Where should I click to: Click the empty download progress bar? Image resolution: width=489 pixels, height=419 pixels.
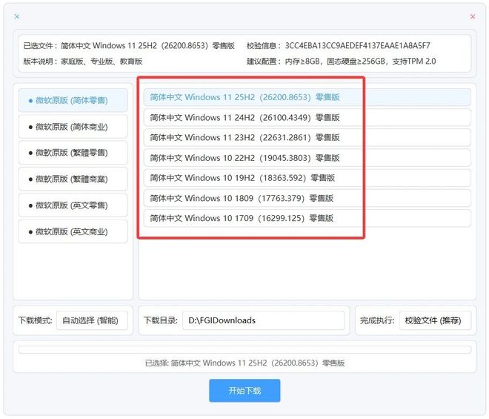pyautogui.click(x=245, y=350)
